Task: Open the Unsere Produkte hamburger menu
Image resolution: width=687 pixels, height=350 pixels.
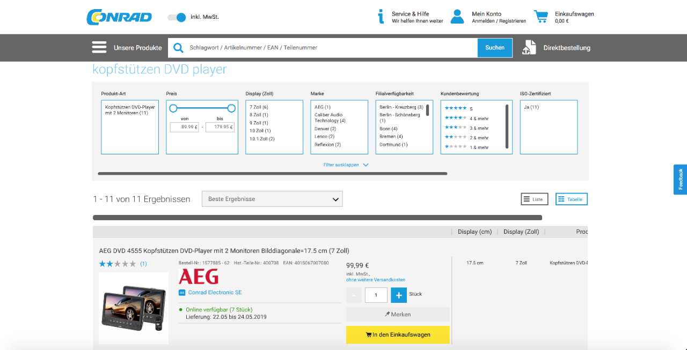Action: click(99, 48)
